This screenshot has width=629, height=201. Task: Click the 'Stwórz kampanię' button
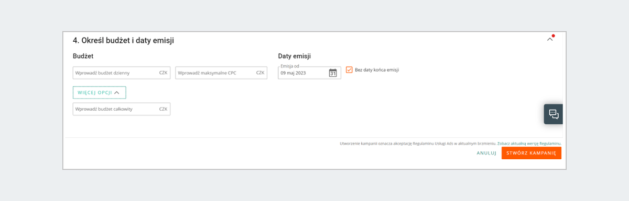coord(532,153)
